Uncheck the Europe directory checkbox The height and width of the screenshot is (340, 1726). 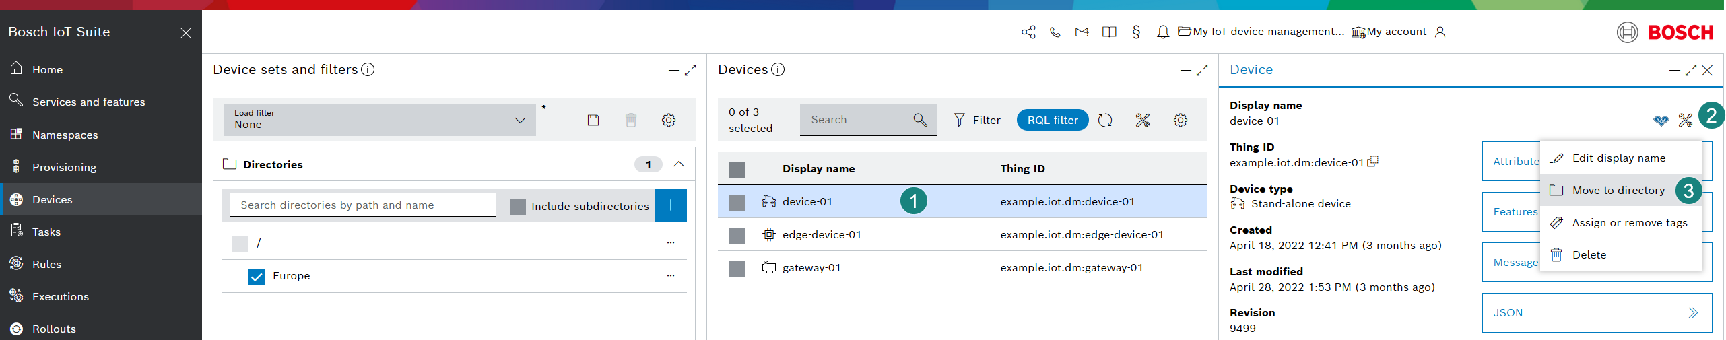(257, 276)
